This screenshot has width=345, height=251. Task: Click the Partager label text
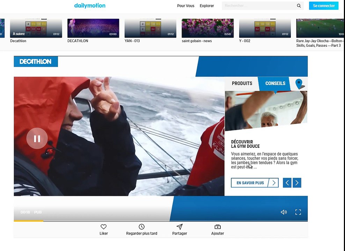179,234
